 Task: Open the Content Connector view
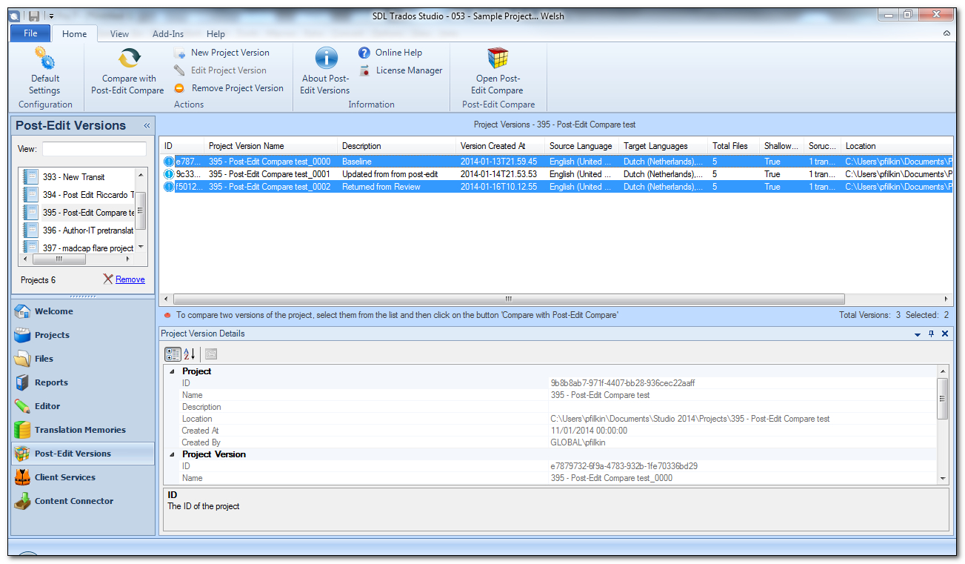click(82, 501)
